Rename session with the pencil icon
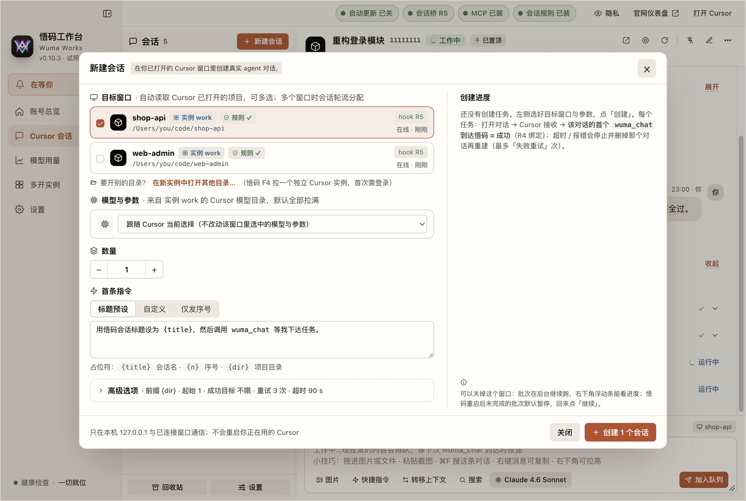 click(709, 40)
